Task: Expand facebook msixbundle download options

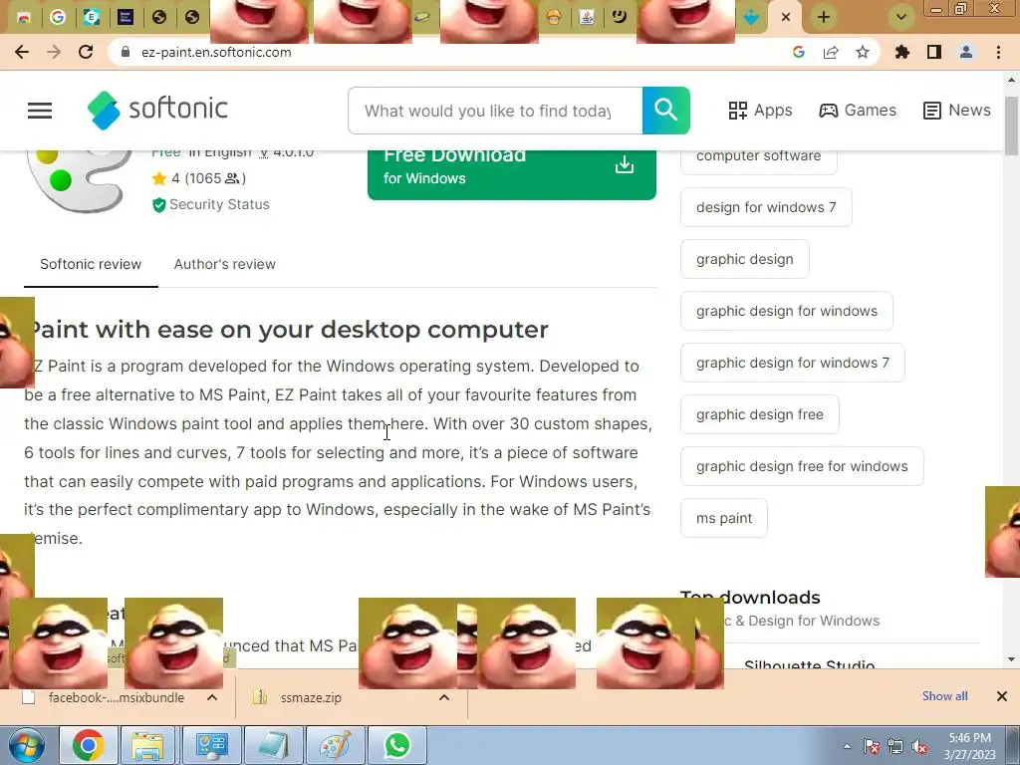Action: (212, 697)
